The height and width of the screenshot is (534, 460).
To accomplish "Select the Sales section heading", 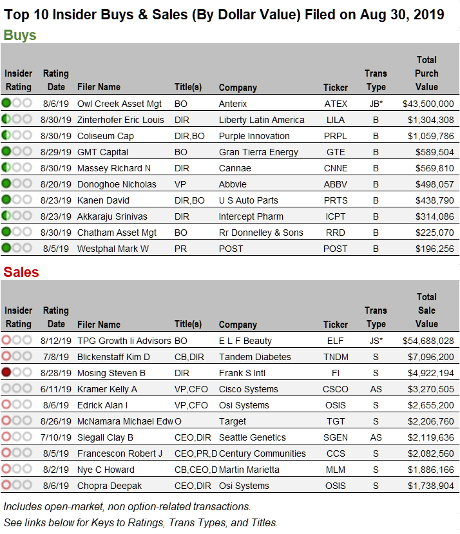I will click(x=21, y=272).
